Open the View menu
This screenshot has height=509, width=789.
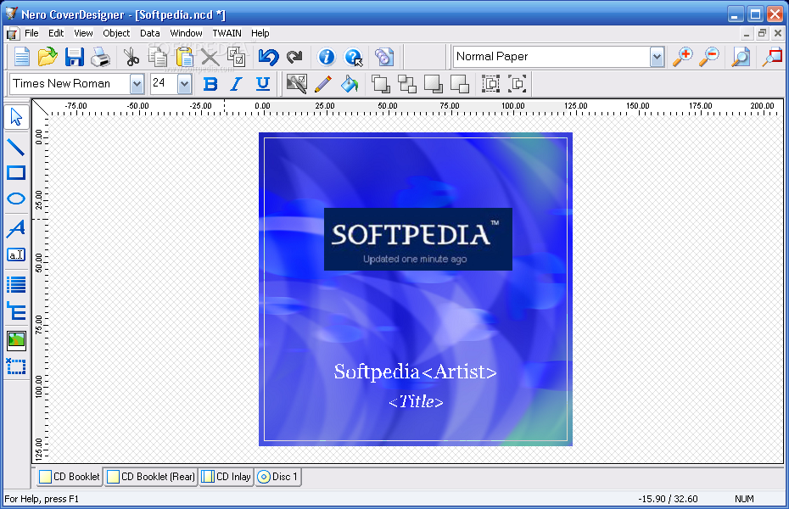(x=83, y=33)
